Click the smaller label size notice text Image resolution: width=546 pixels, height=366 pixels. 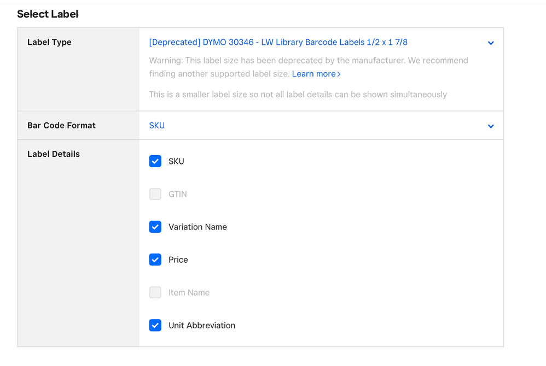298,95
